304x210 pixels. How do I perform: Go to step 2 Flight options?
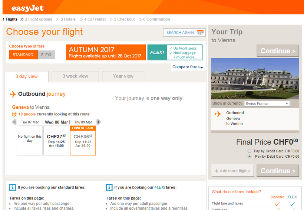pos(39,19)
